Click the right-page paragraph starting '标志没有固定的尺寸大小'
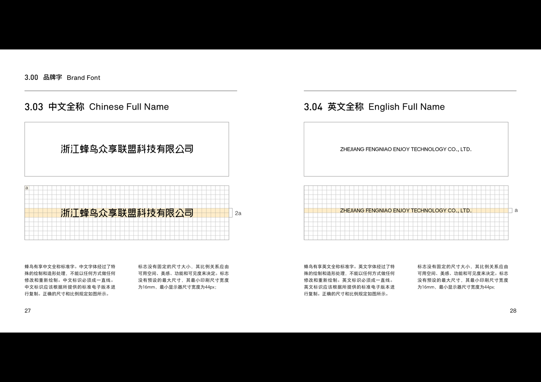Image resolution: width=541 pixels, height=382 pixels. (463, 277)
